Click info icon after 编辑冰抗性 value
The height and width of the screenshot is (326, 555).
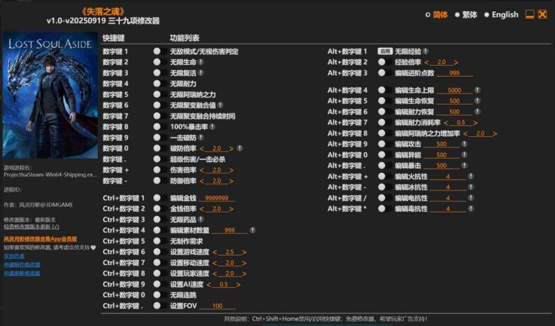471,187
